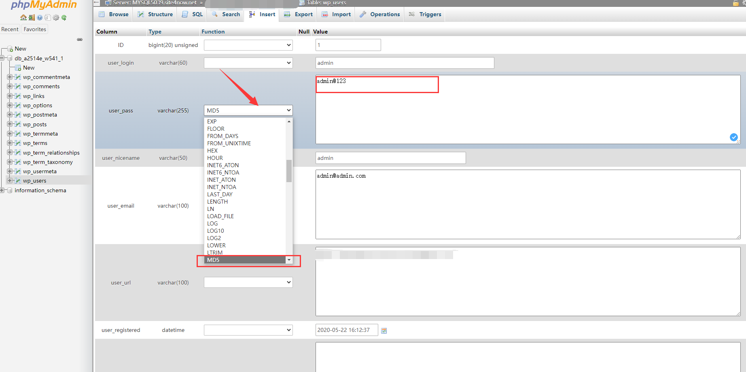Click the Favorites button
Screen dimensions: 746x372
[35, 29]
